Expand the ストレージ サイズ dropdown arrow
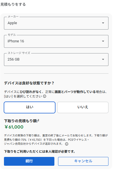The height and width of the screenshot is (170, 113). pos(103,59)
